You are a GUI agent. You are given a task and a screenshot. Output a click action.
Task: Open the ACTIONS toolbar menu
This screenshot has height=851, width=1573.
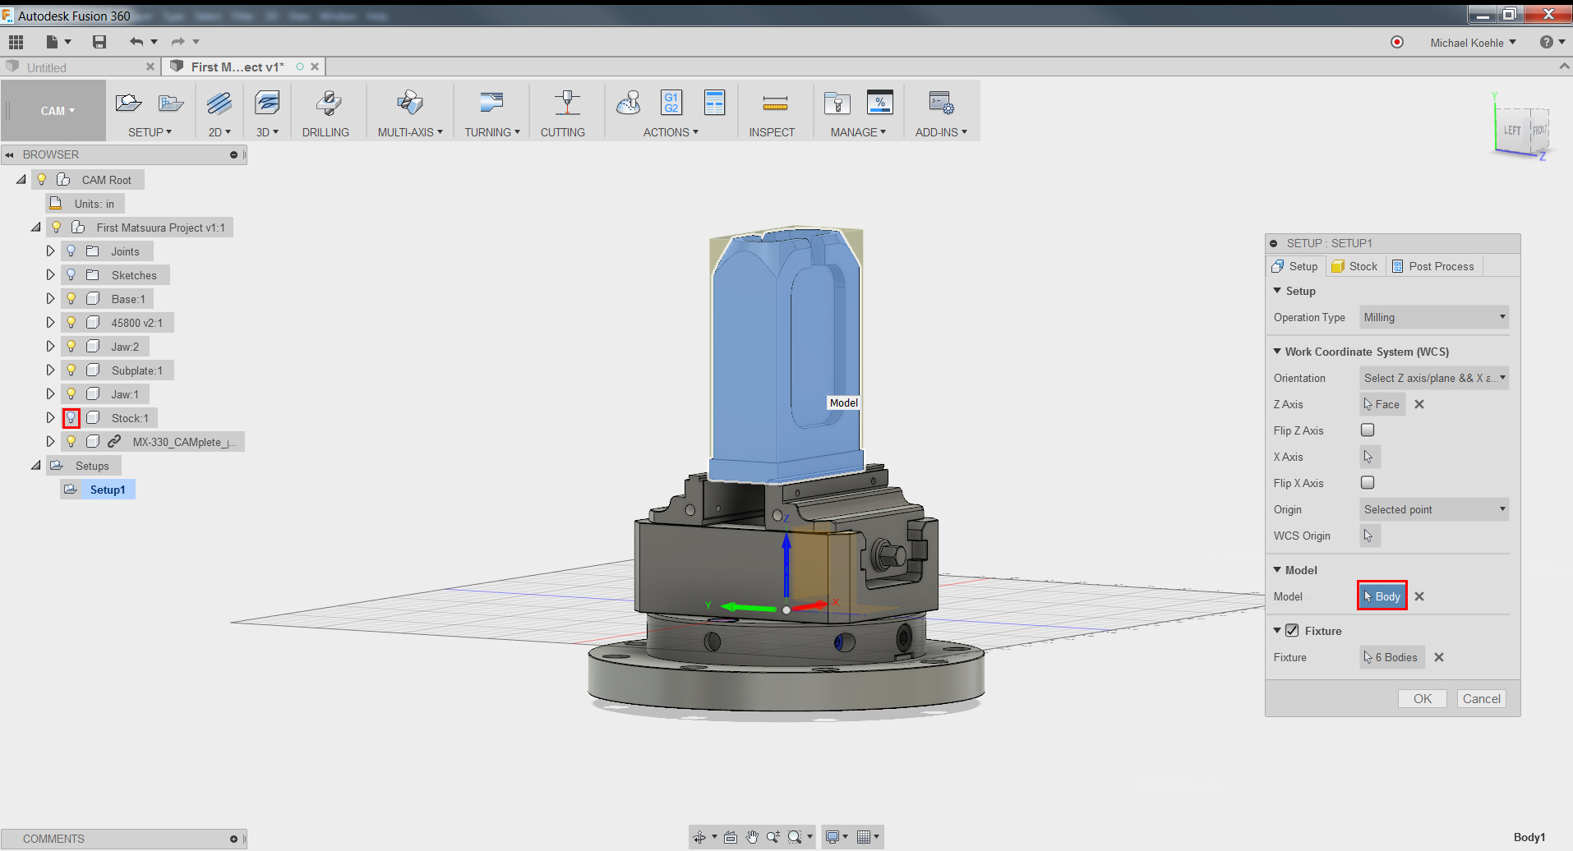(x=671, y=132)
